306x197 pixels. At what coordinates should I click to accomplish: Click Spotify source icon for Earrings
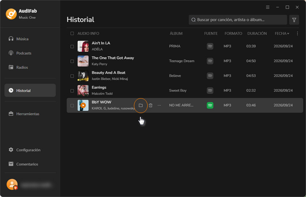click(x=210, y=90)
